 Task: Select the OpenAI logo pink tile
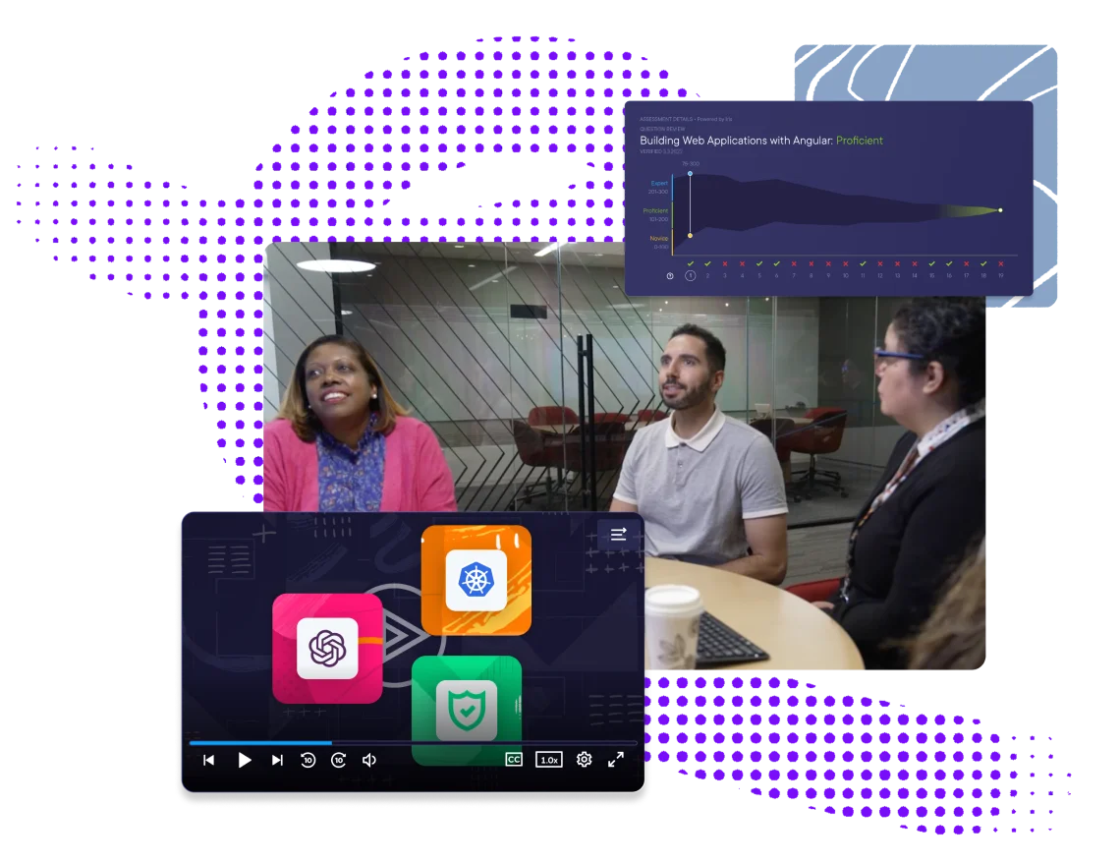point(327,648)
